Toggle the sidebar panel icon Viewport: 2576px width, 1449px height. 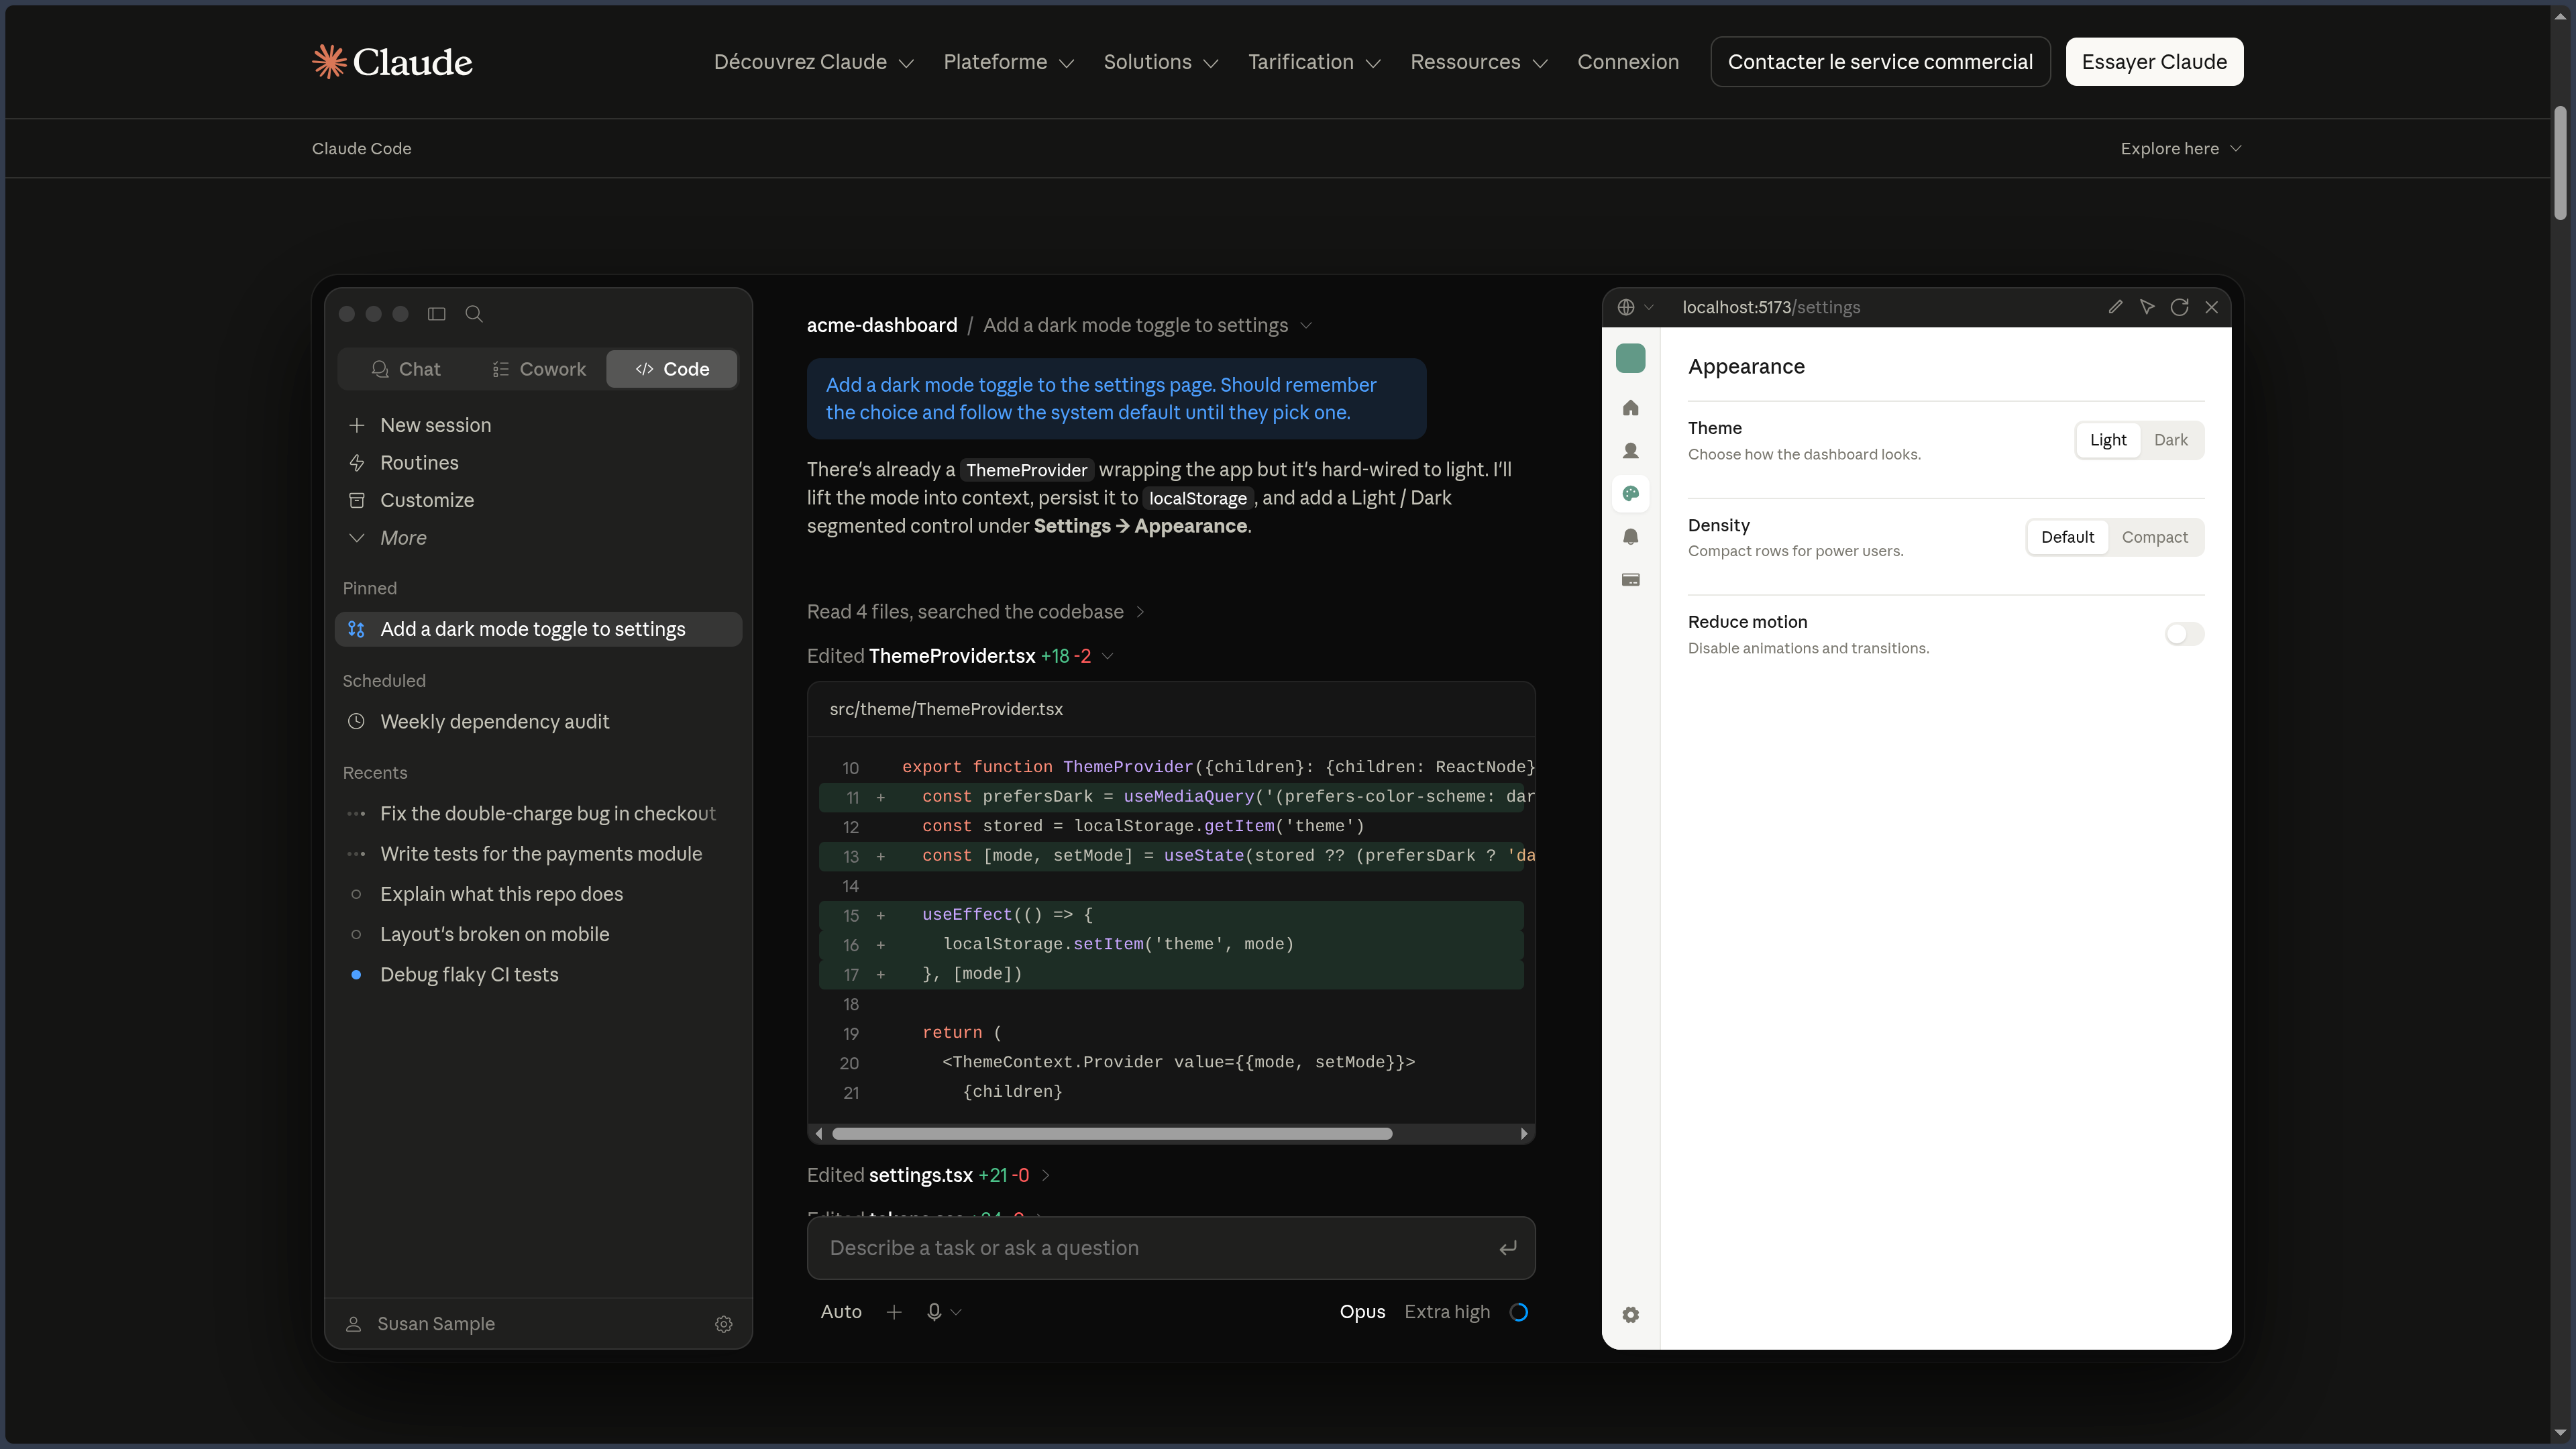pyautogui.click(x=436, y=314)
